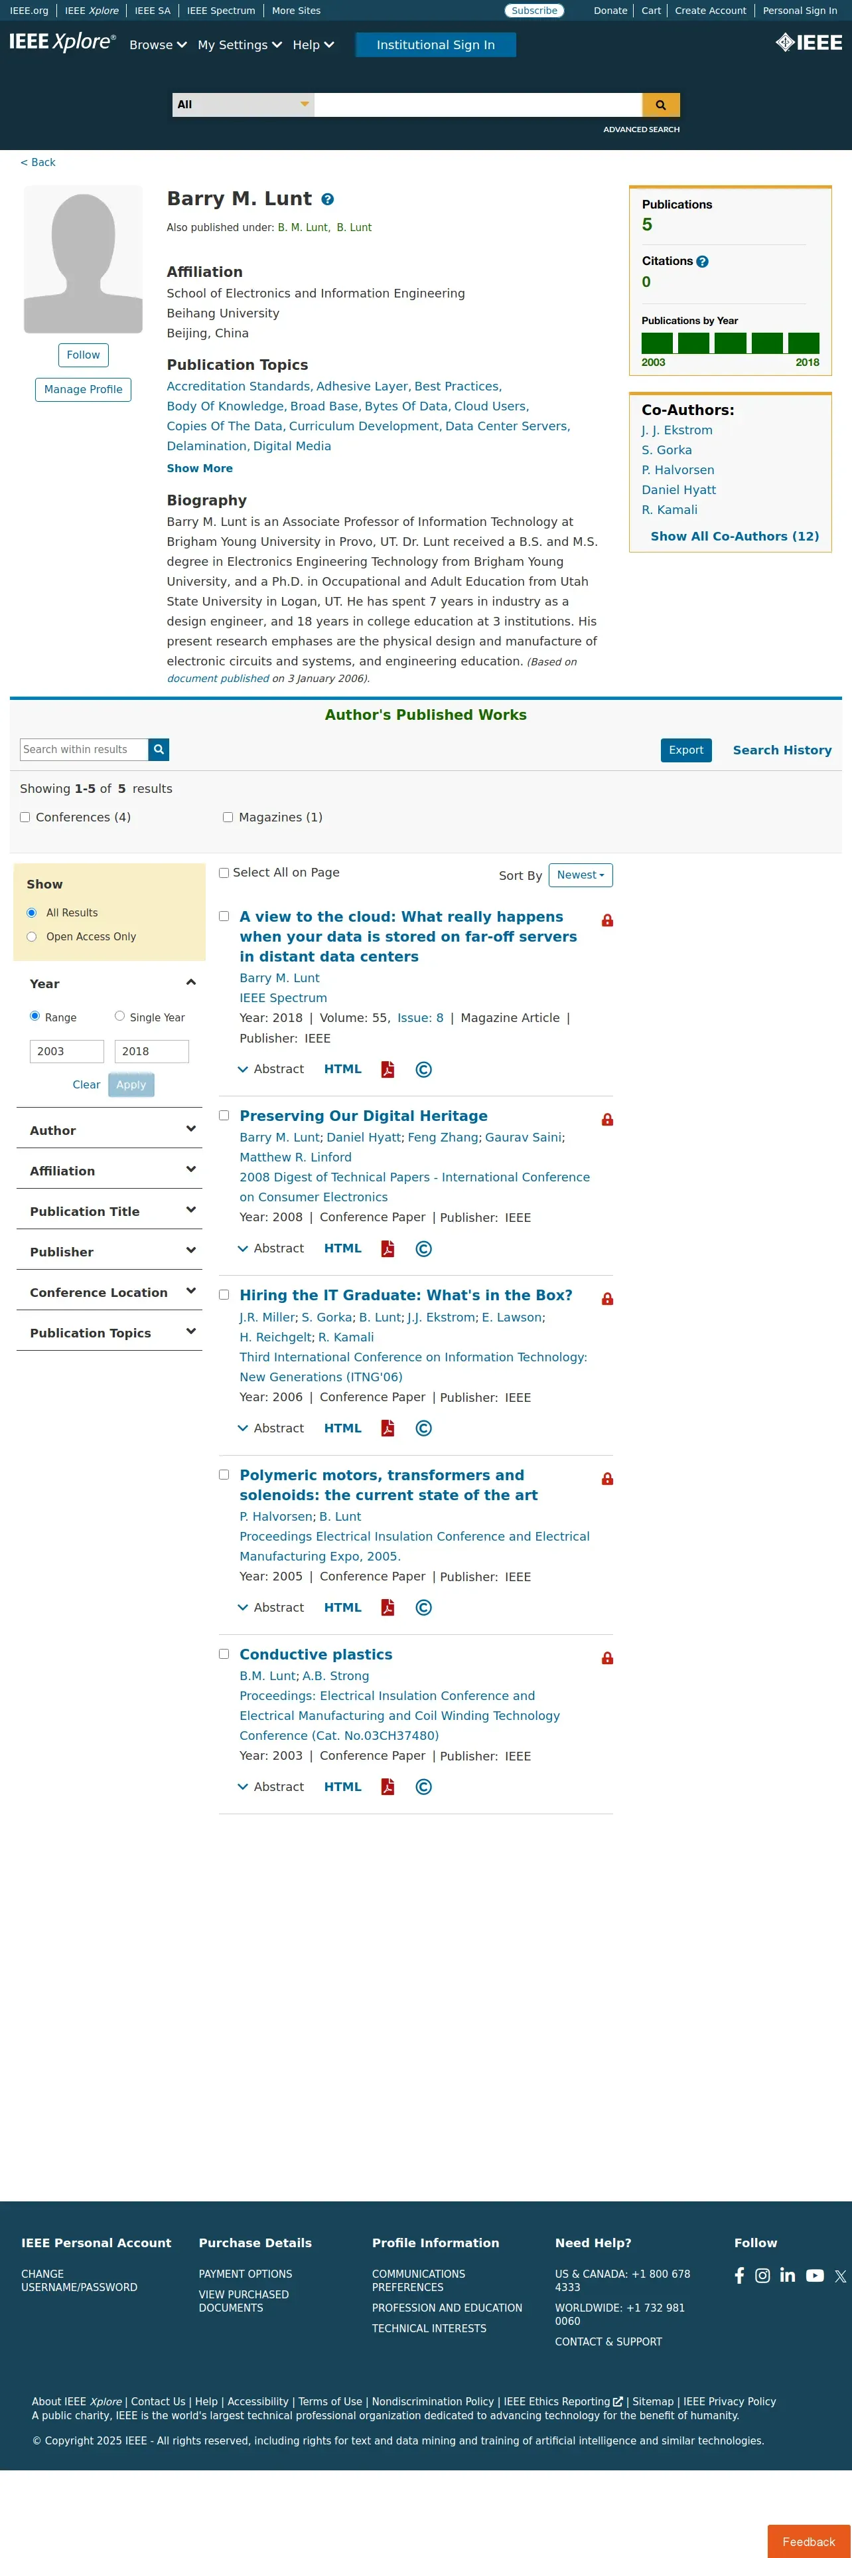Screen dimensions: 852x2558
Task: Open the My Settings menu
Action: coord(240,44)
